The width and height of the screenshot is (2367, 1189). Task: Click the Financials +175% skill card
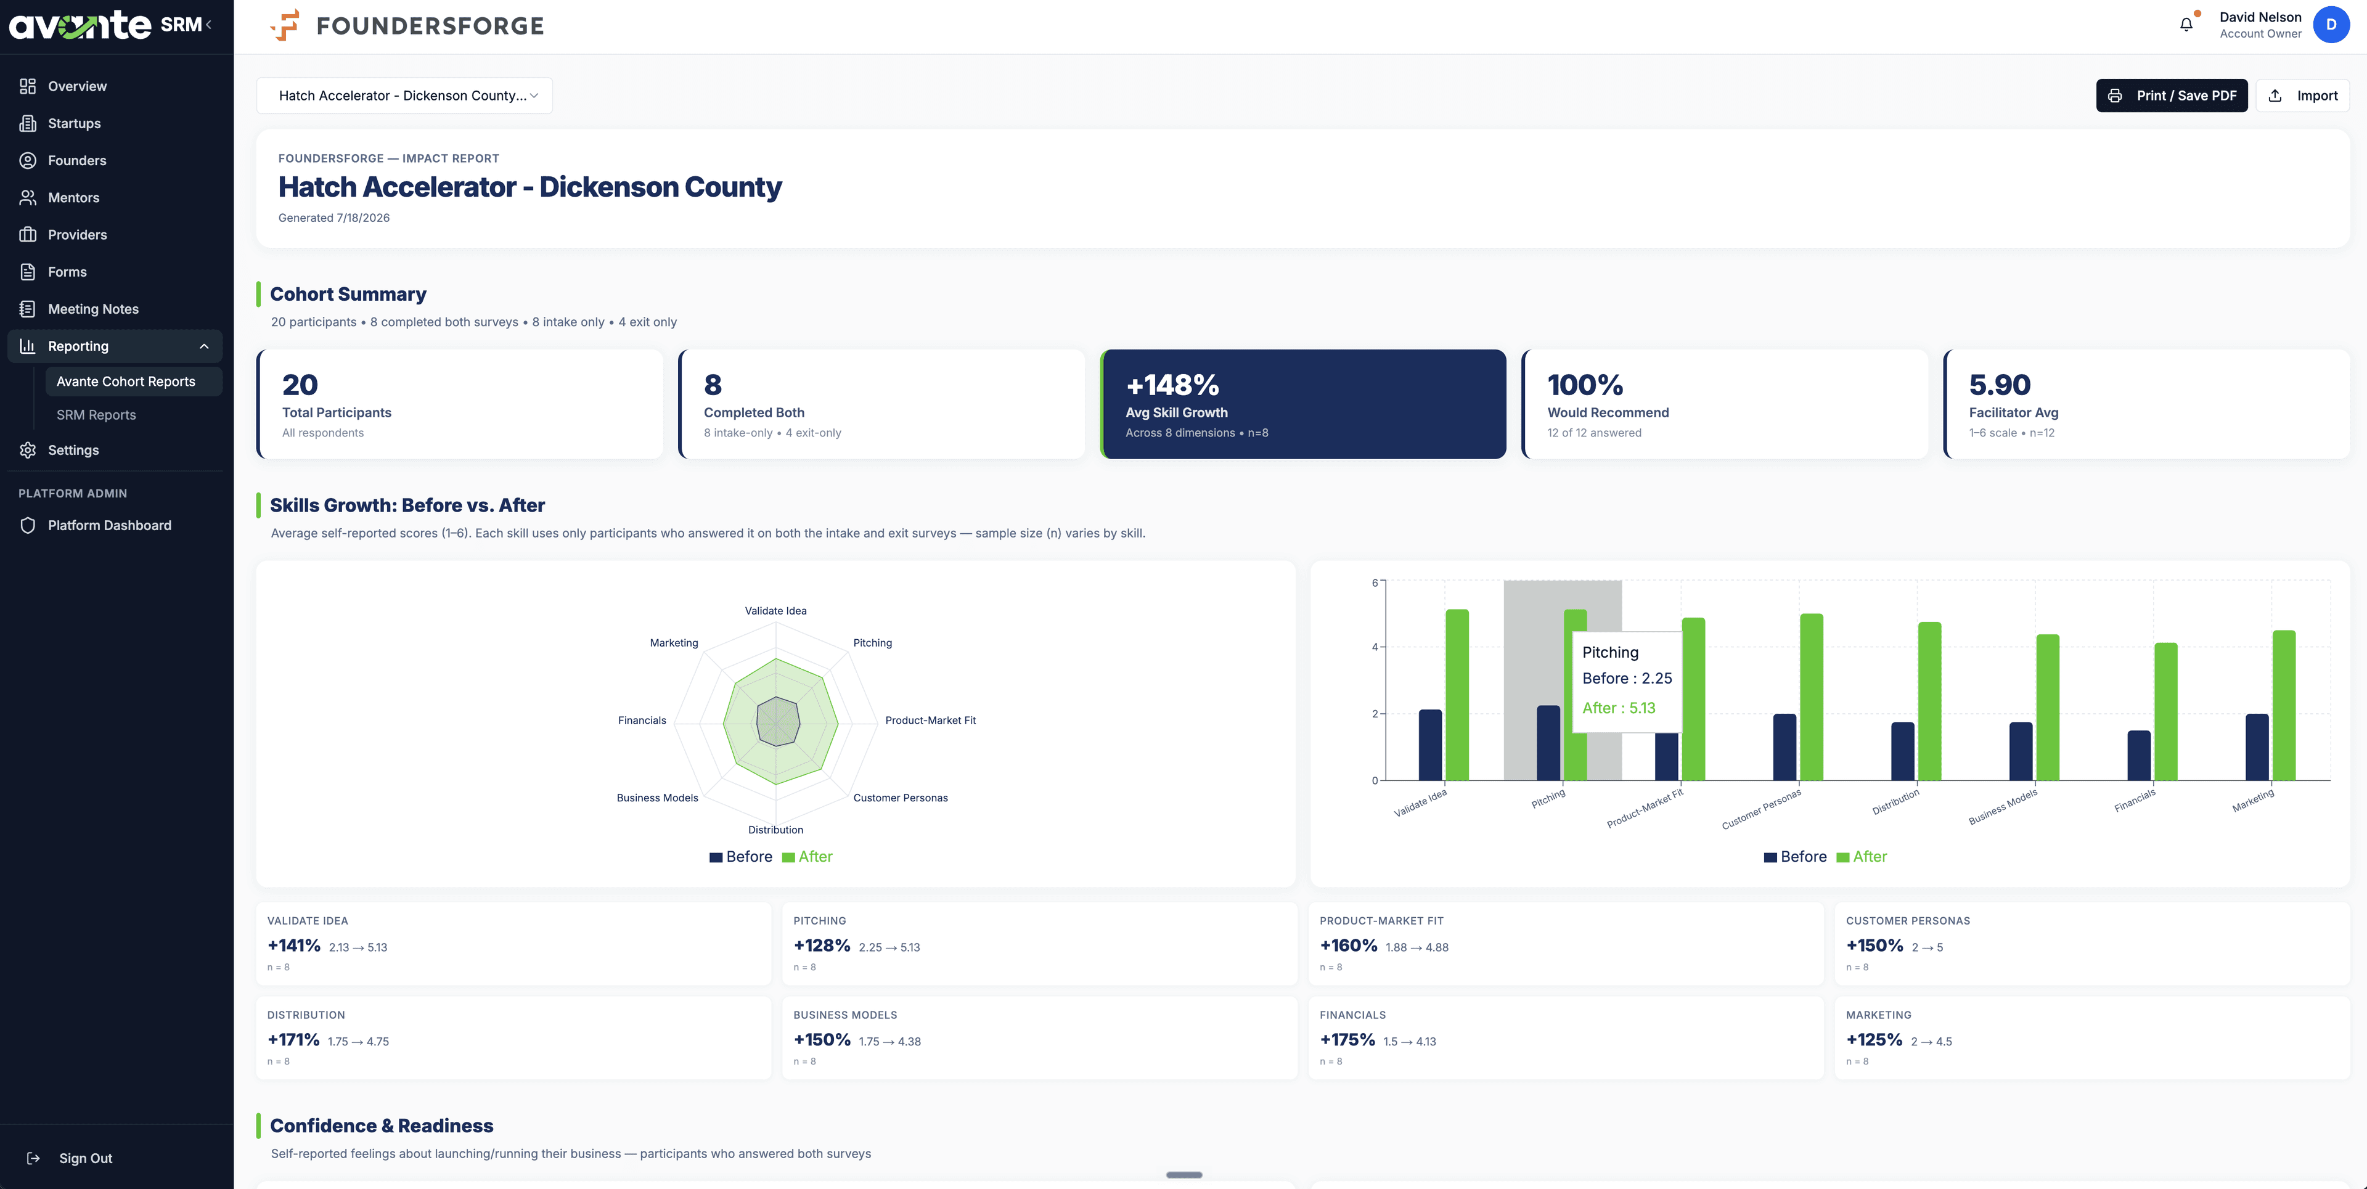pos(1566,1039)
